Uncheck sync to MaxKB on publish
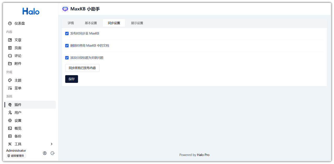The width and height of the screenshot is (334, 164). pos(67,34)
